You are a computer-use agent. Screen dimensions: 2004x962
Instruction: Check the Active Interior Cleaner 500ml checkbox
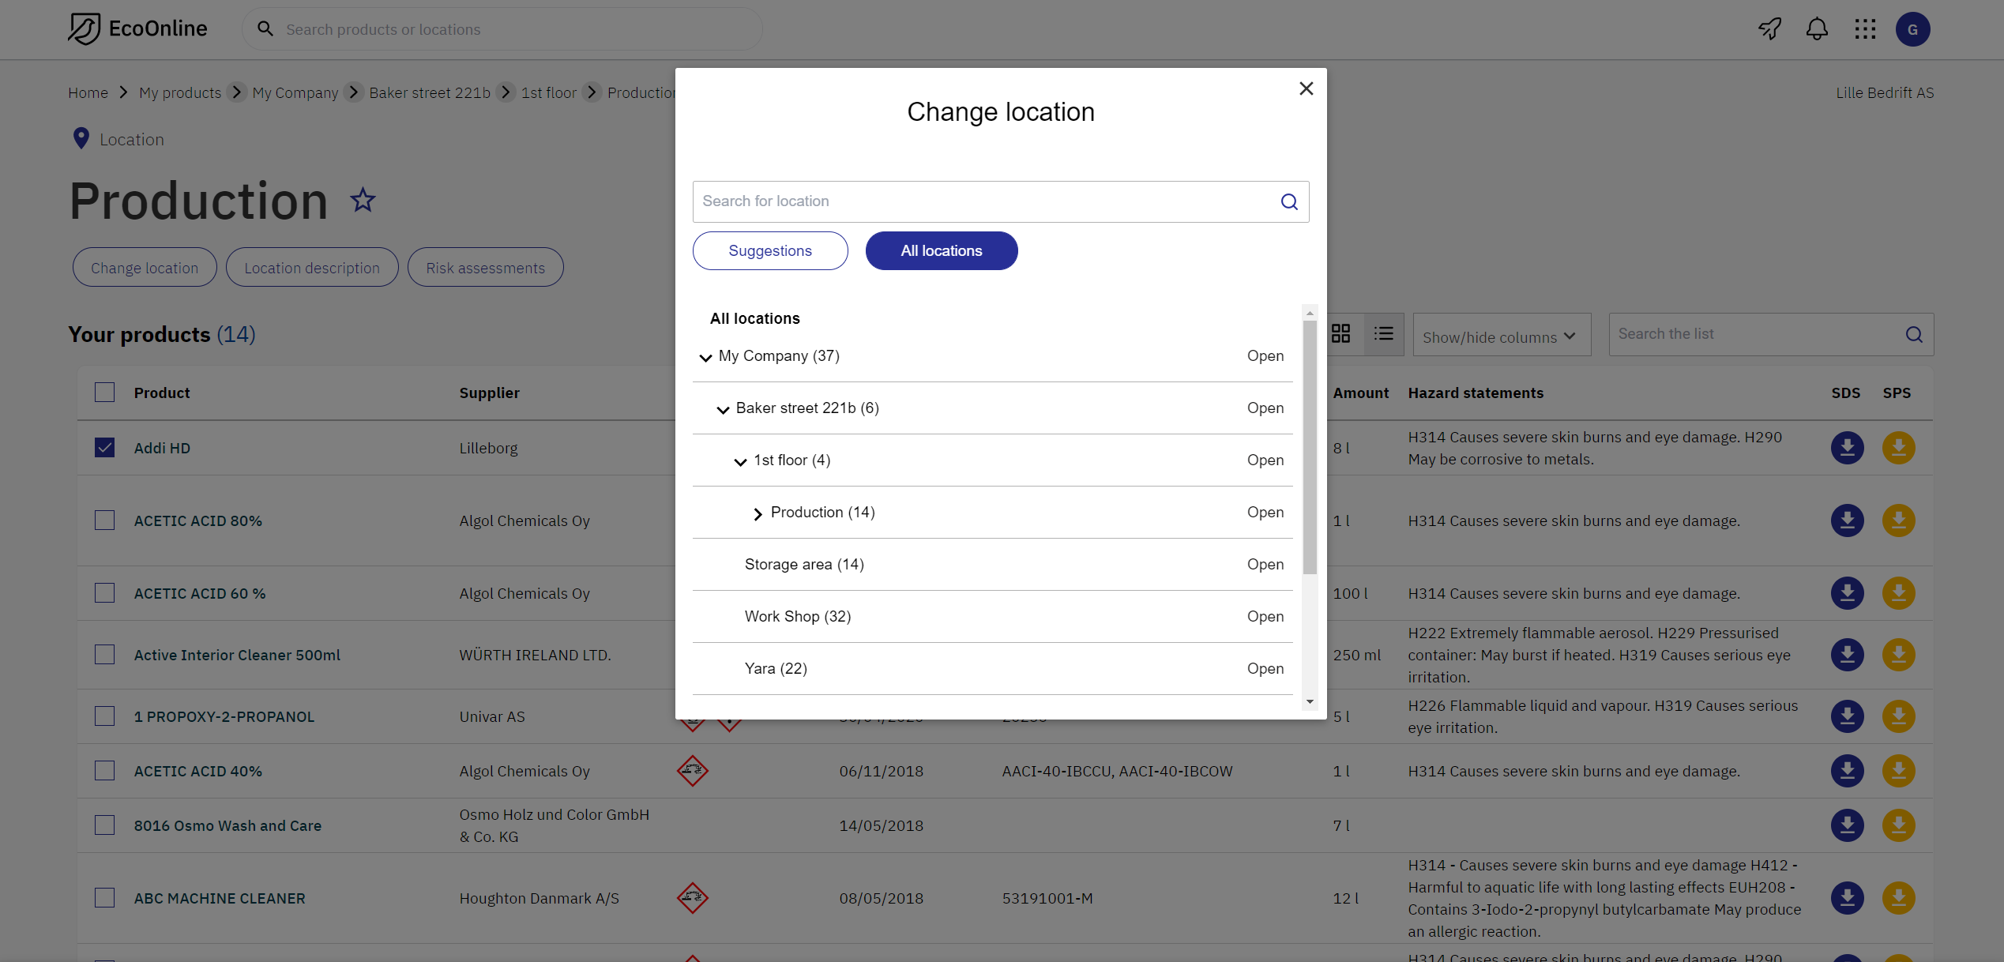tap(104, 655)
